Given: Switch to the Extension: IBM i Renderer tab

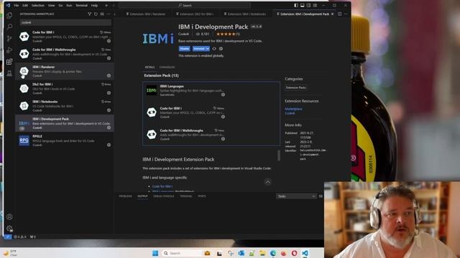Looking at the screenshot, I should tap(146, 14).
